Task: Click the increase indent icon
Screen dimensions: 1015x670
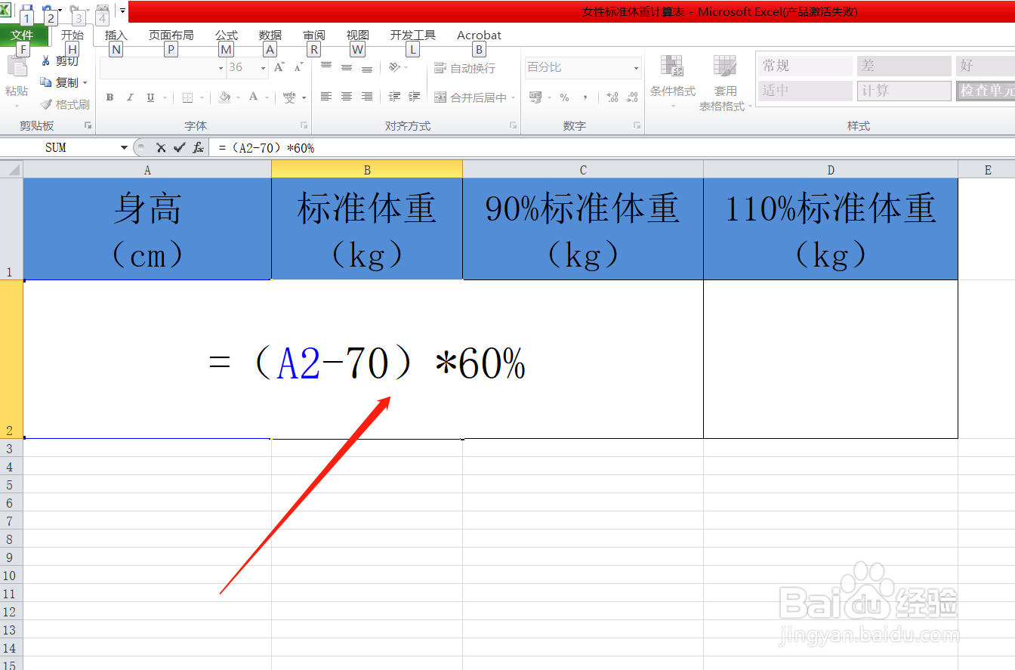Action: click(414, 97)
